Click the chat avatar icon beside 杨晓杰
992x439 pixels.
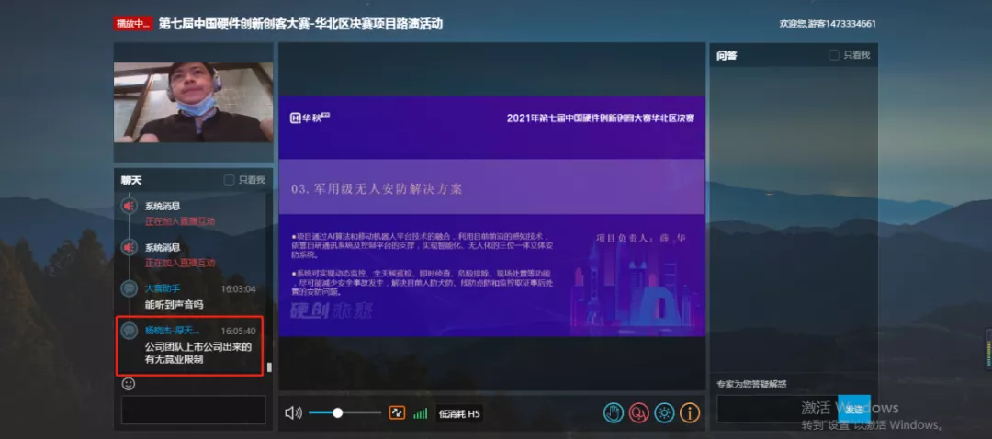[x=130, y=331]
